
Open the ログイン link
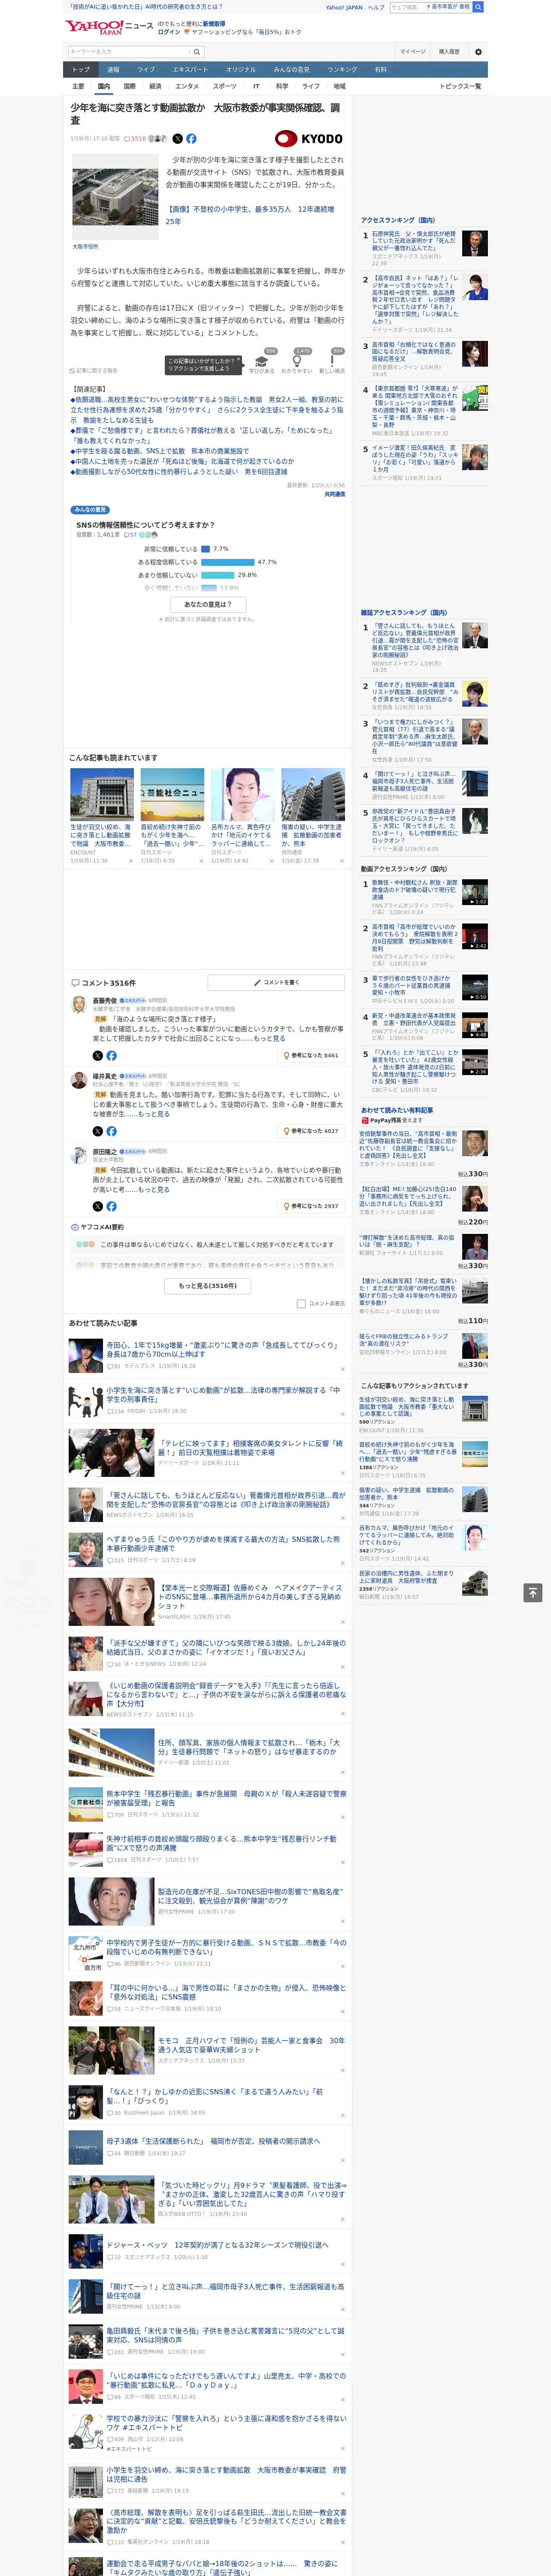coord(169,32)
